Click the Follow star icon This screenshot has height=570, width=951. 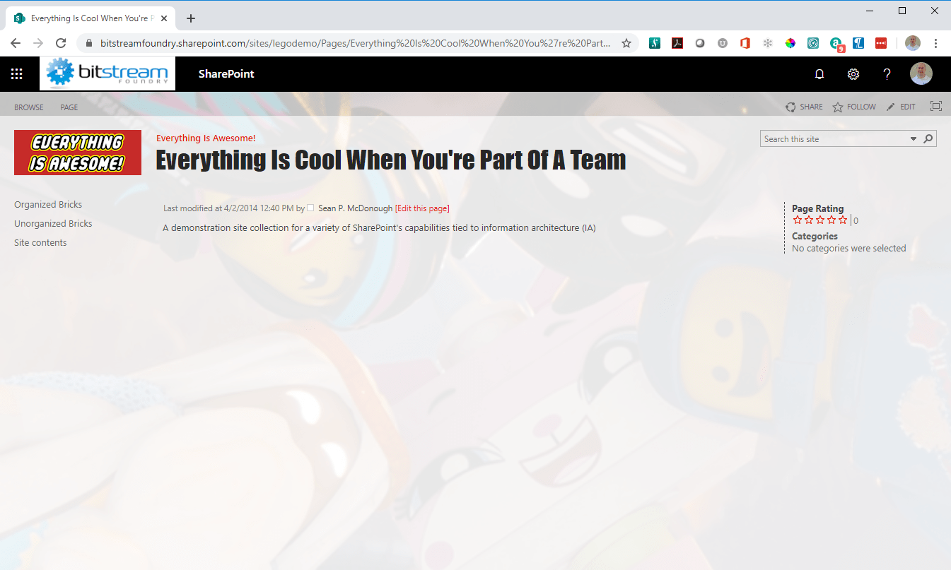click(838, 107)
